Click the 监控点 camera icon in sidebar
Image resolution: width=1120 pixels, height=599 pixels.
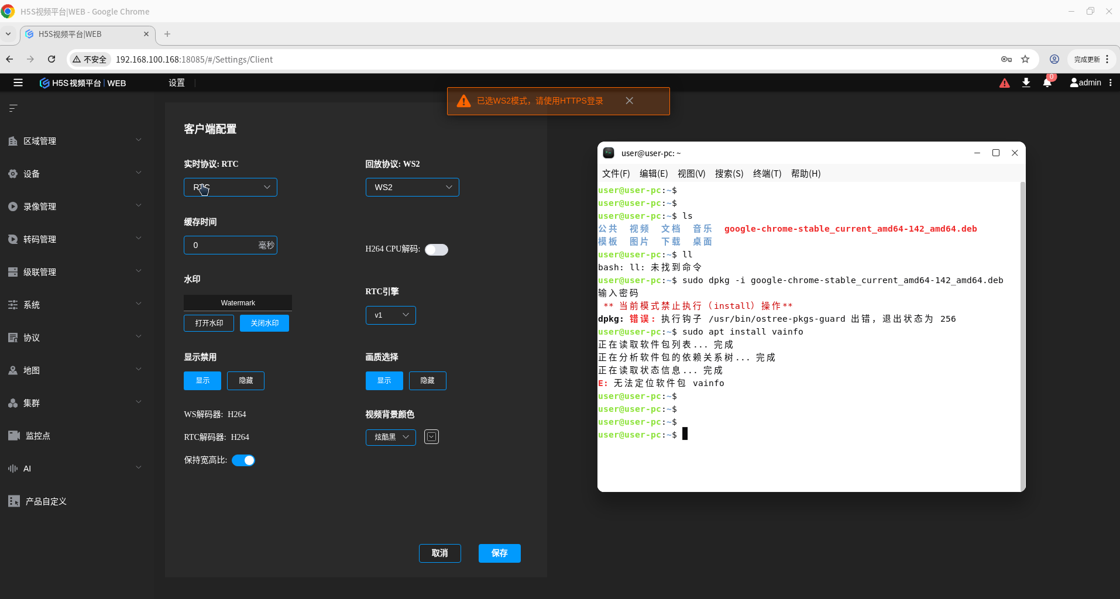[x=14, y=436]
